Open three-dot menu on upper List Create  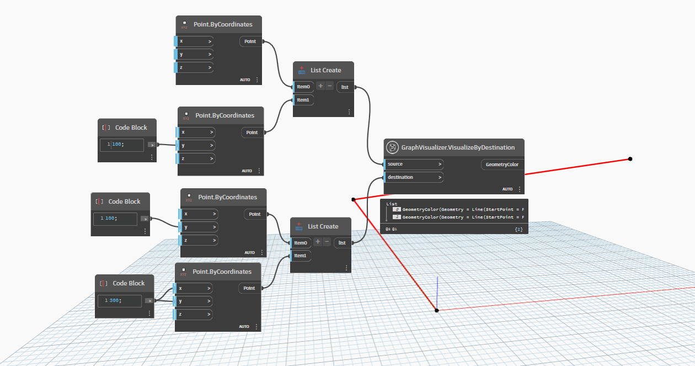tap(349, 112)
